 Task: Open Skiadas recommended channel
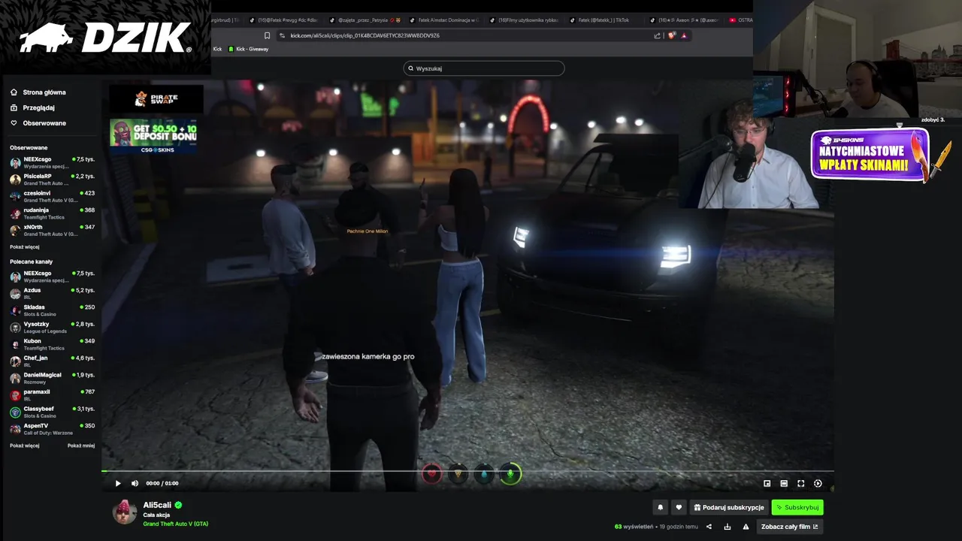pyautogui.click(x=52, y=310)
